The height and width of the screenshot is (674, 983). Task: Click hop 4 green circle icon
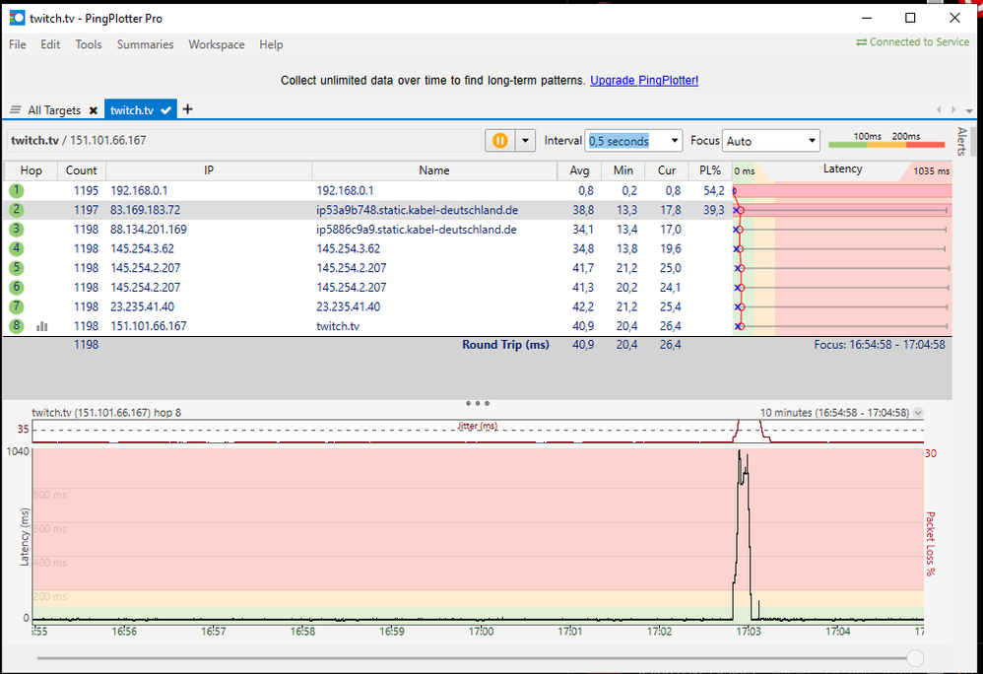coord(16,249)
